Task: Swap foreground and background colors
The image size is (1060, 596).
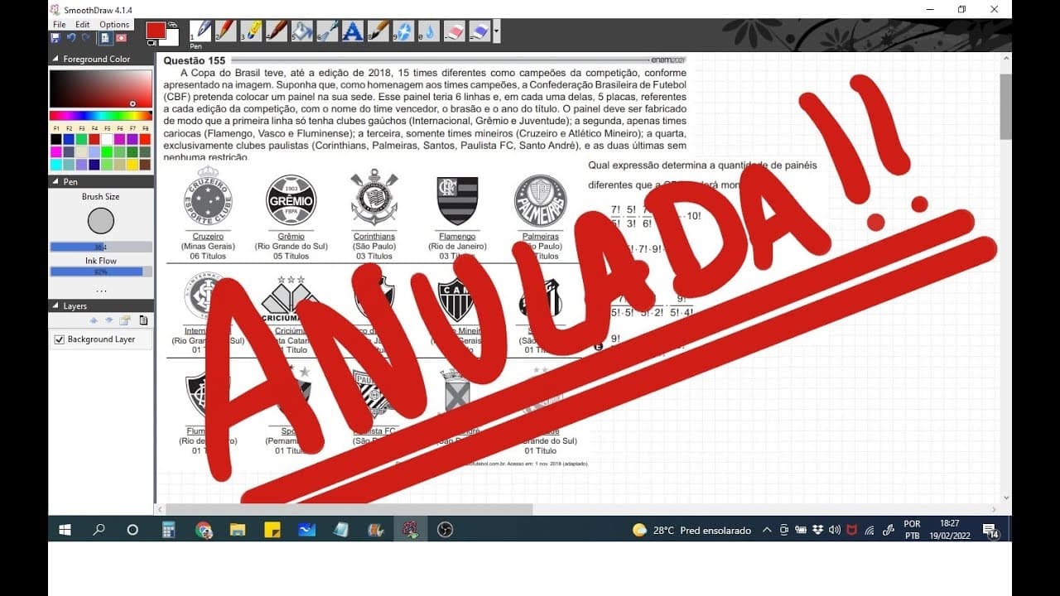Action: pyautogui.click(x=173, y=25)
